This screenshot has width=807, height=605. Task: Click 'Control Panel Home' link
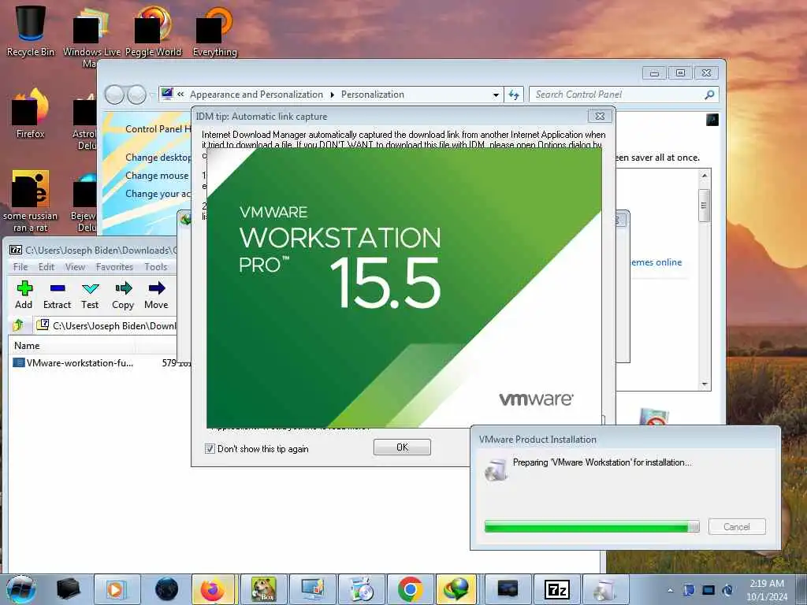(x=158, y=129)
